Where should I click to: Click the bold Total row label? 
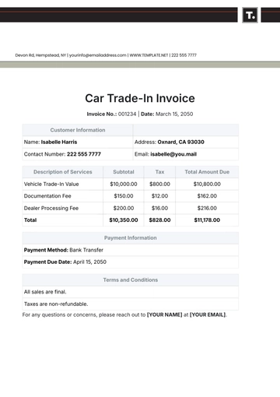[30, 220]
